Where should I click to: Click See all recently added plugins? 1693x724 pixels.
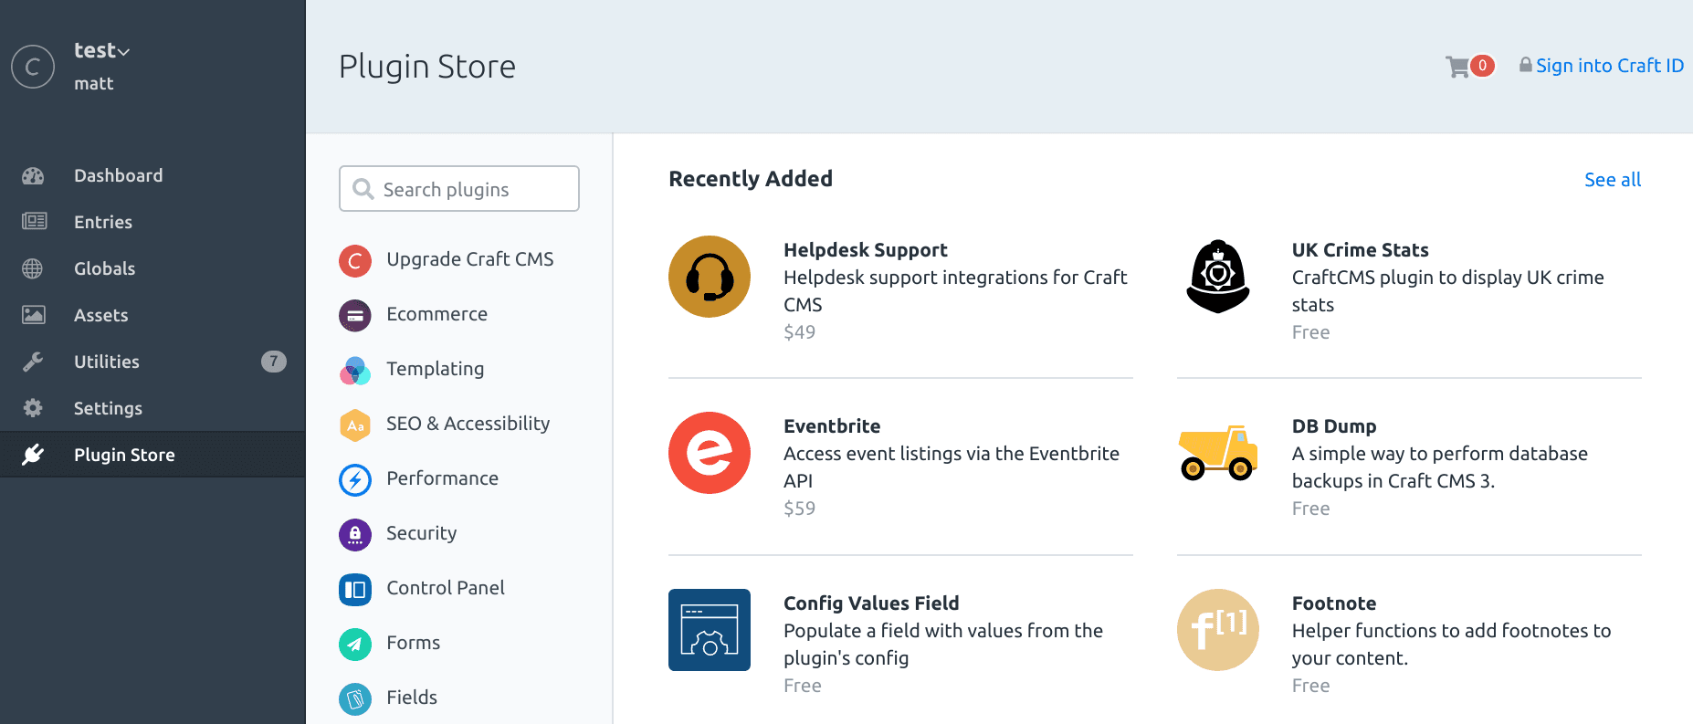[1613, 180]
